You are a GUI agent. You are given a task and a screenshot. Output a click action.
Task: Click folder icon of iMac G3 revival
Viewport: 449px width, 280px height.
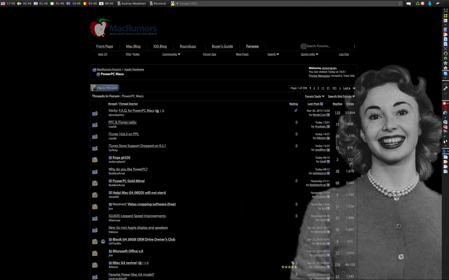(95, 265)
